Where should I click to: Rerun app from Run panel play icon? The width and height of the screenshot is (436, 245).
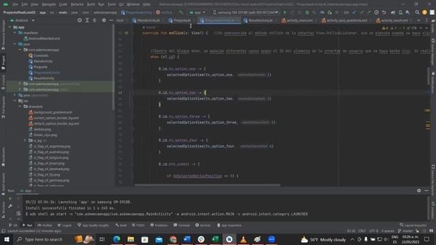pos(10,199)
